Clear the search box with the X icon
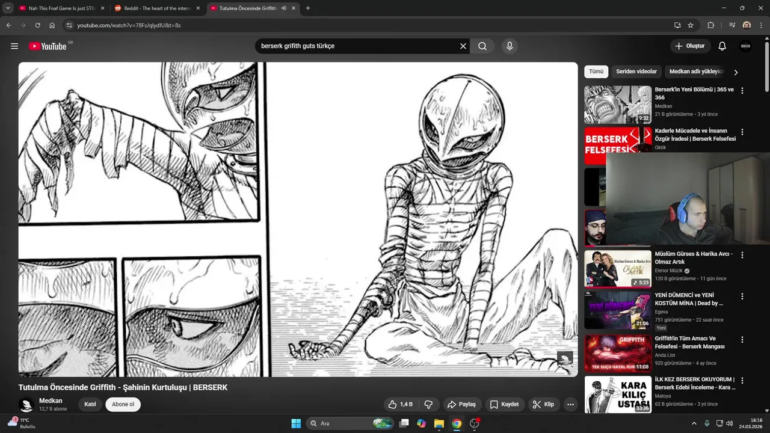 tap(463, 46)
